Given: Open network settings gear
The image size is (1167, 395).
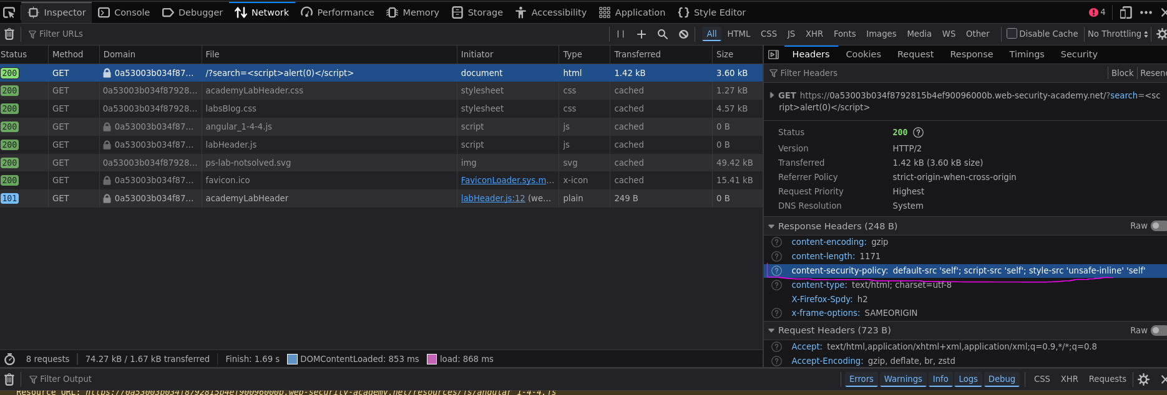Looking at the screenshot, I should (x=1161, y=34).
